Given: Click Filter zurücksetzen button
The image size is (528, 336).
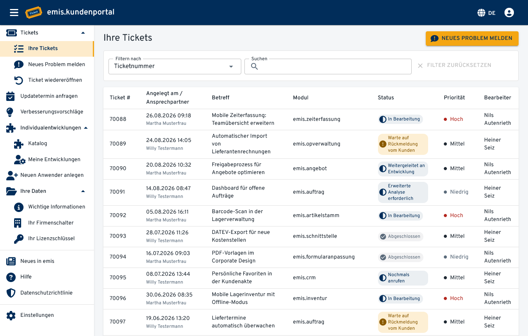Looking at the screenshot, I should click(x=454, y=65).
